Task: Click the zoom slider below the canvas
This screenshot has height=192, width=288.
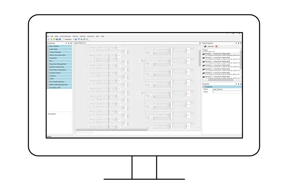Action: pyautogui.click(x=84, y=133)
